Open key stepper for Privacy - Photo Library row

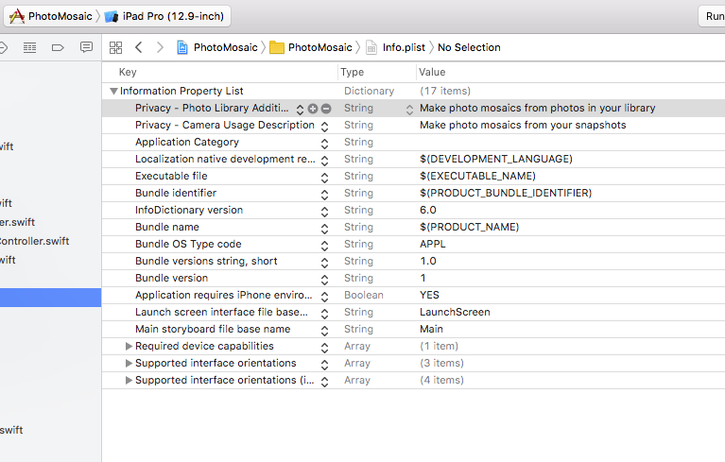(x=300, y=109)
